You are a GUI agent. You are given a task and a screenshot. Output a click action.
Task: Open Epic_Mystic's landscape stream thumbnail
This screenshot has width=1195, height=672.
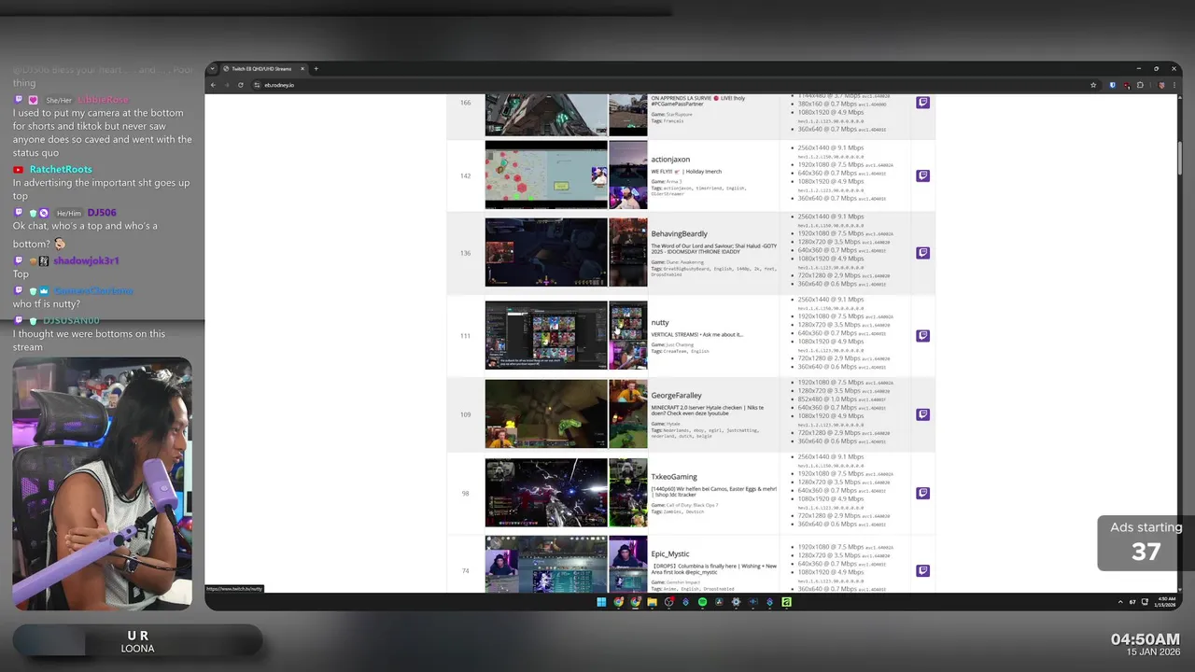coord(546,564)
